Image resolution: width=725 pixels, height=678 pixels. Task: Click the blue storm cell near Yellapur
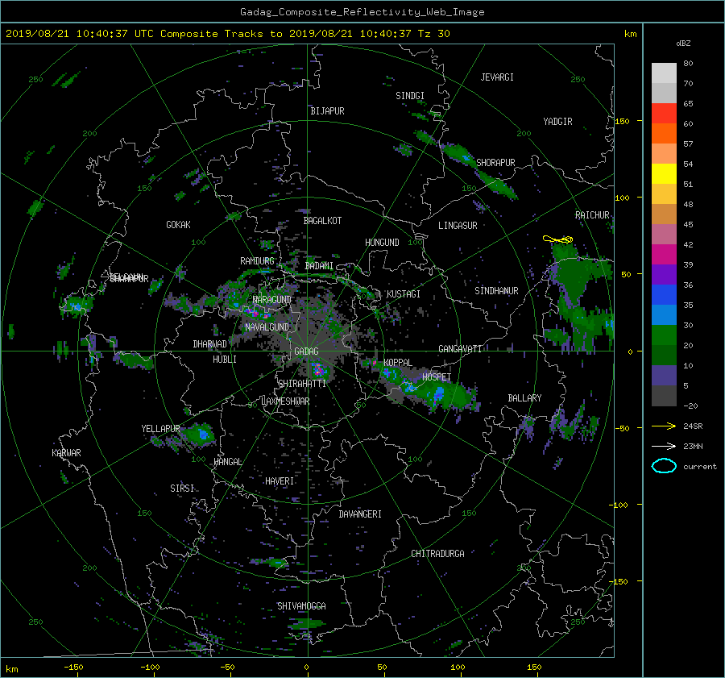point(204,434)
